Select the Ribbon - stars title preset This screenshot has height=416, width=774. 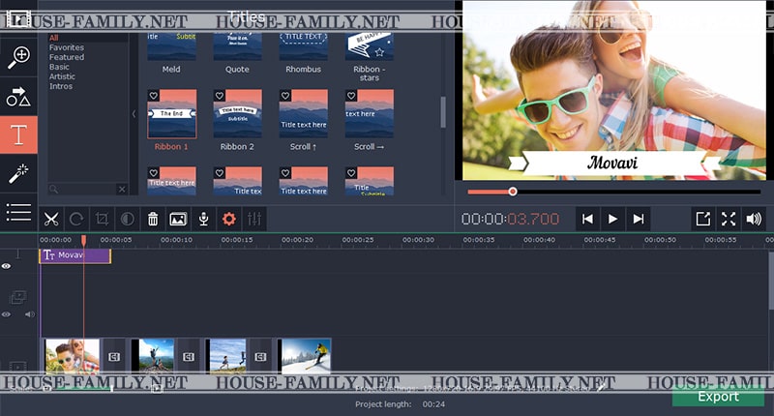point(370,46)
